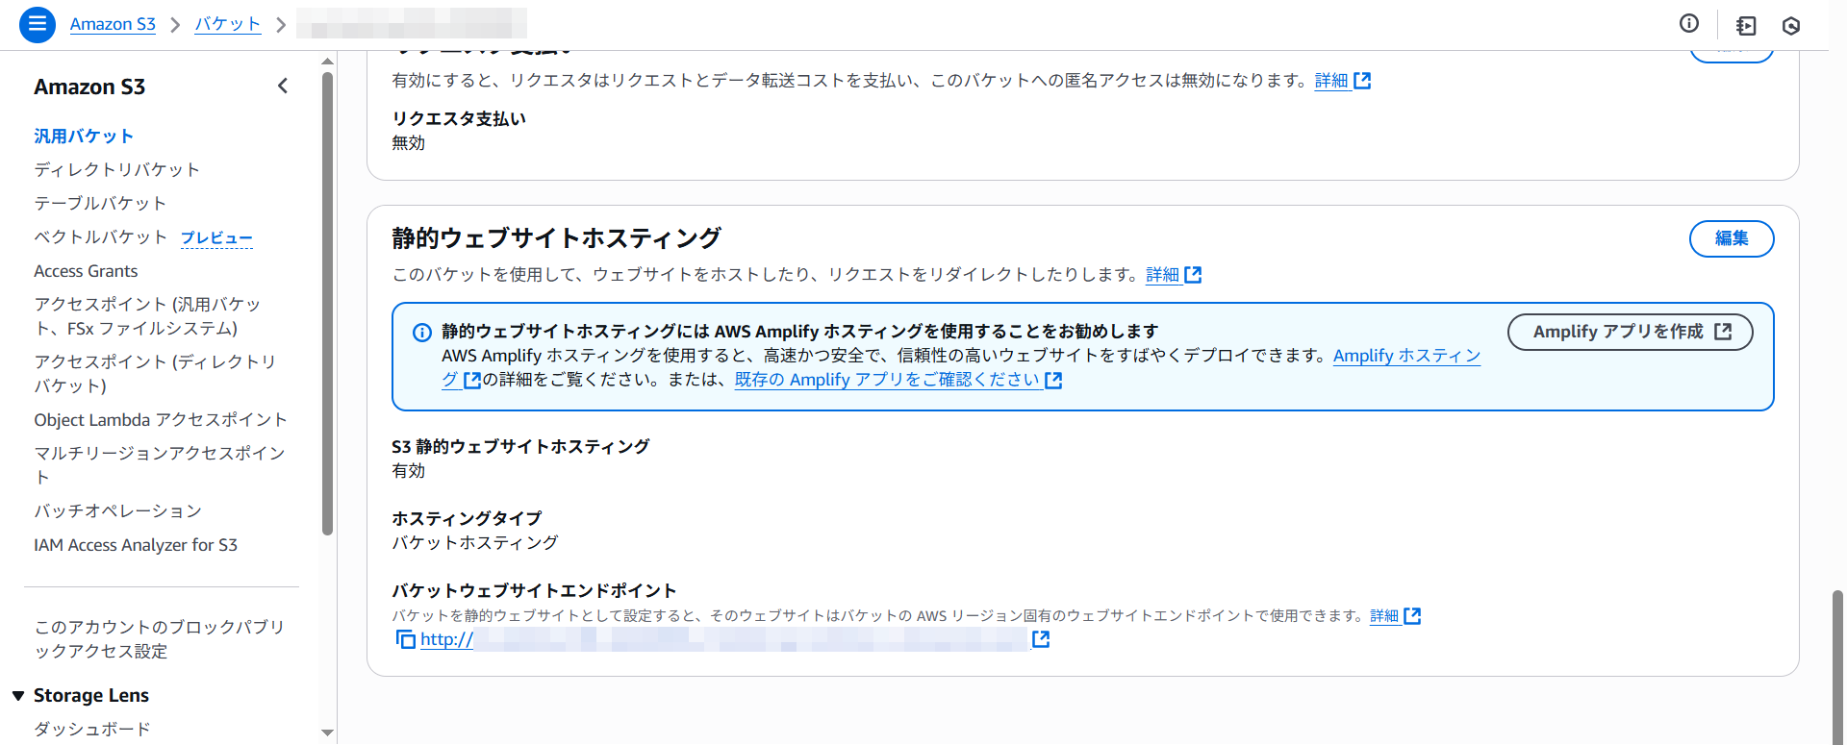1847x745 pixels.
Task: Open the CloudShell icon in top bar
Action: (1746, 26)
